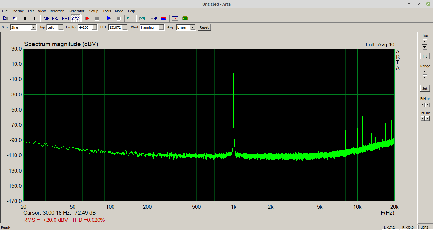Click the FrHigh right arrow

tap(428, 105)
